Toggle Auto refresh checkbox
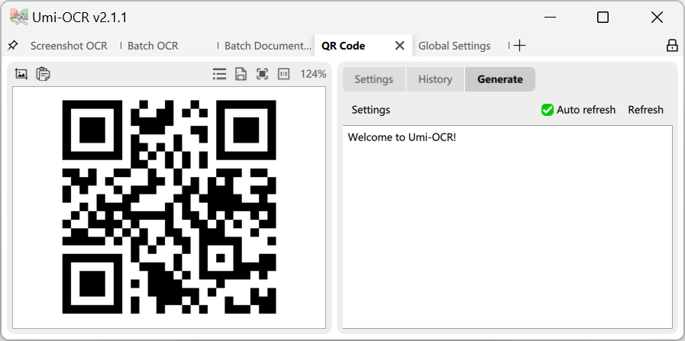685x341 pixels. point(548,110)
